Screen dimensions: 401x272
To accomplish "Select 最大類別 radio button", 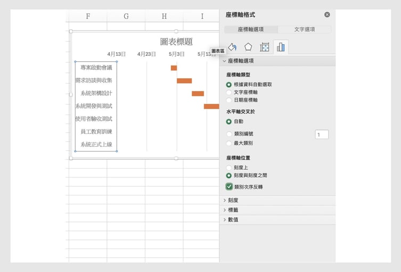I will click(x=229, y=143).
